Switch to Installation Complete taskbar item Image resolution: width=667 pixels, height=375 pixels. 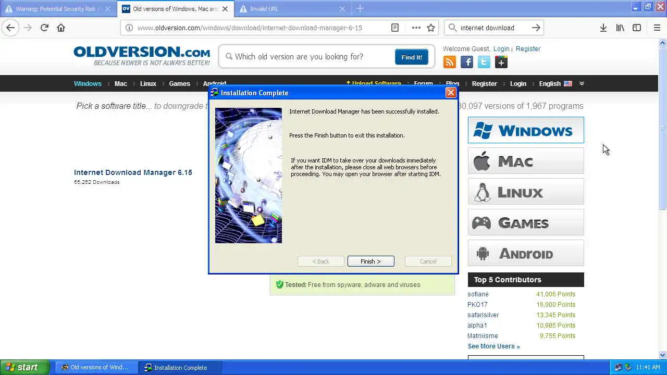180,367
